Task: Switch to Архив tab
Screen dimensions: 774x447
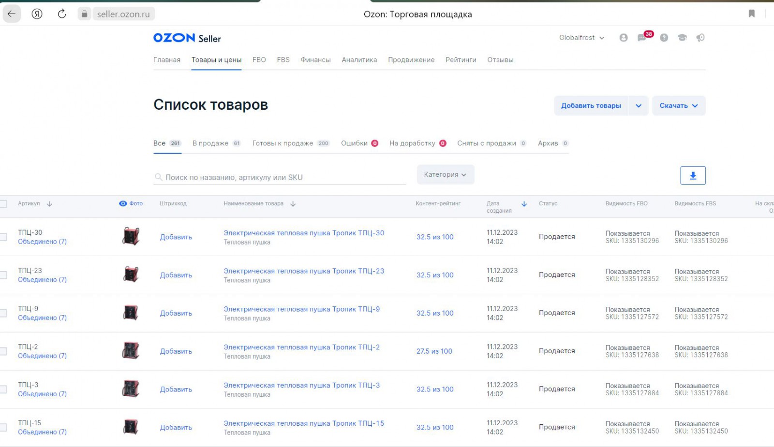Action: click(x=553, y=143)
